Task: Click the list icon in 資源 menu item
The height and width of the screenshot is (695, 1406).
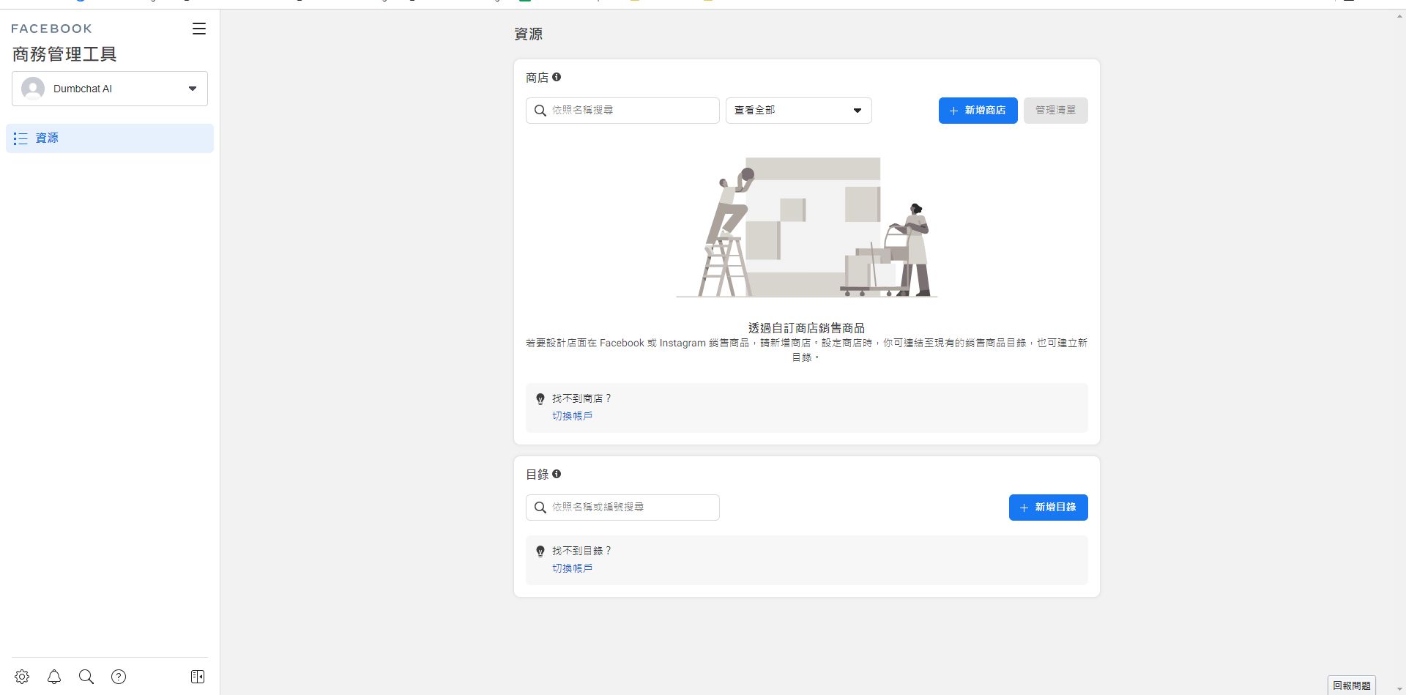Action: pyautogui.click(x=21, y=138)
